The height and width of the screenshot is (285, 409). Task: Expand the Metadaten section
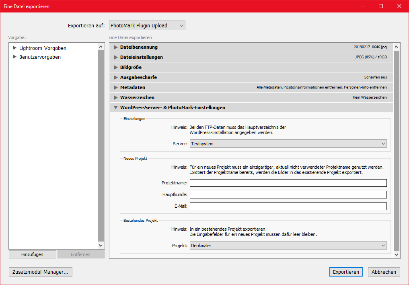(x=116, y=87)
